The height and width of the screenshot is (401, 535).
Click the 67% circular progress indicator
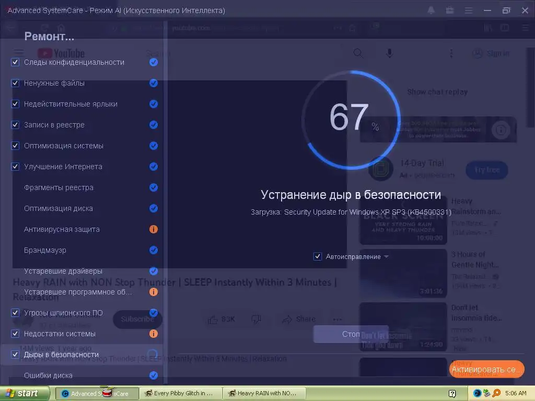tap(351, 120)
